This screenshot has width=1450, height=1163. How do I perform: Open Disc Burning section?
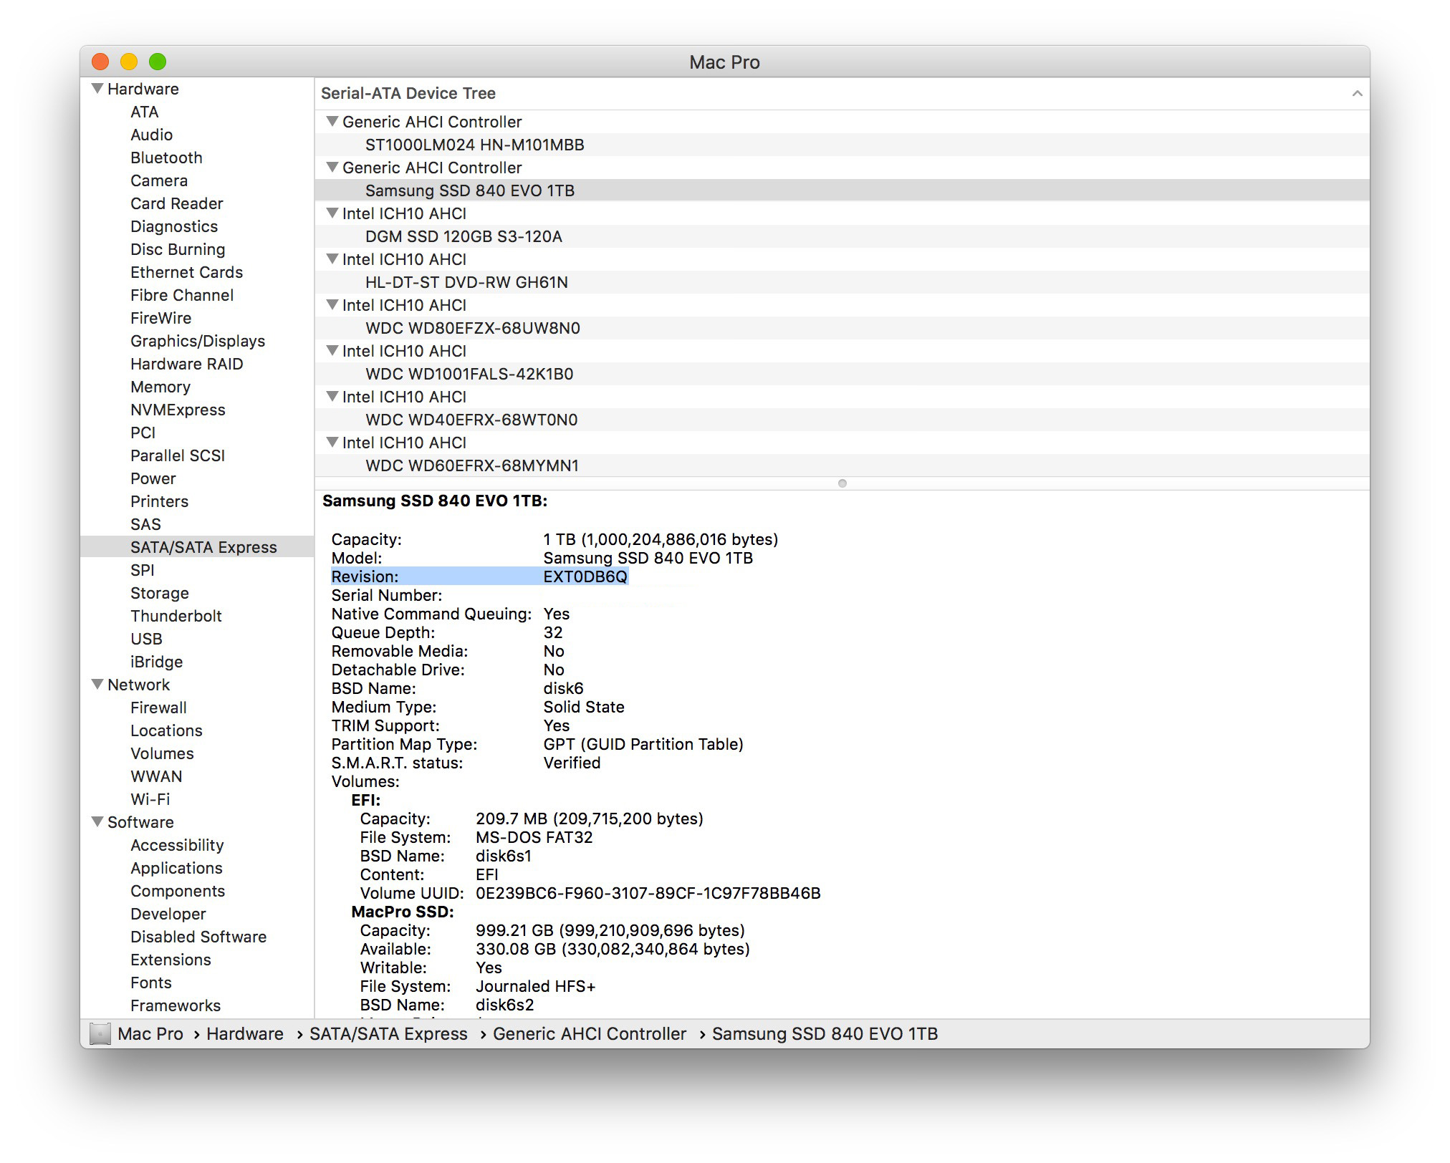coord(178,249)
